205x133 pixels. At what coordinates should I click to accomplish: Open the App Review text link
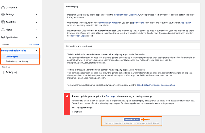[186, 23]
